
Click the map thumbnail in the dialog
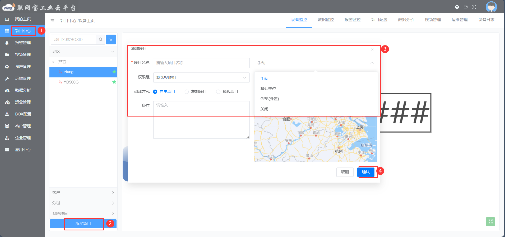point(316,139)
